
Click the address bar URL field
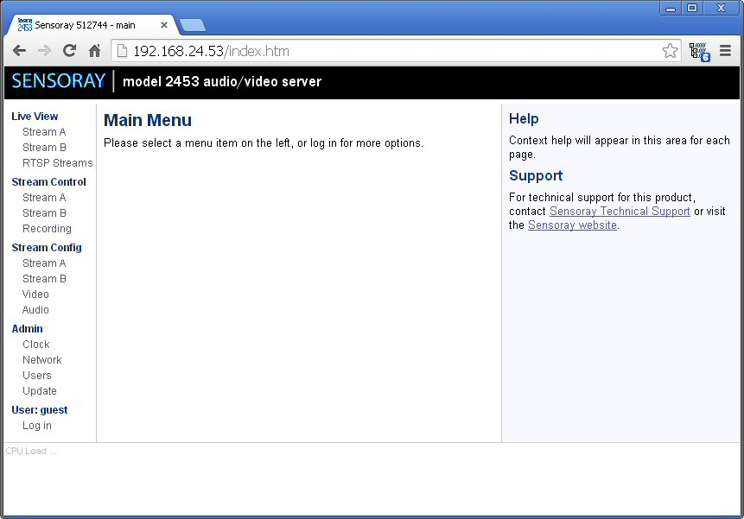click(x=389, y=51)
